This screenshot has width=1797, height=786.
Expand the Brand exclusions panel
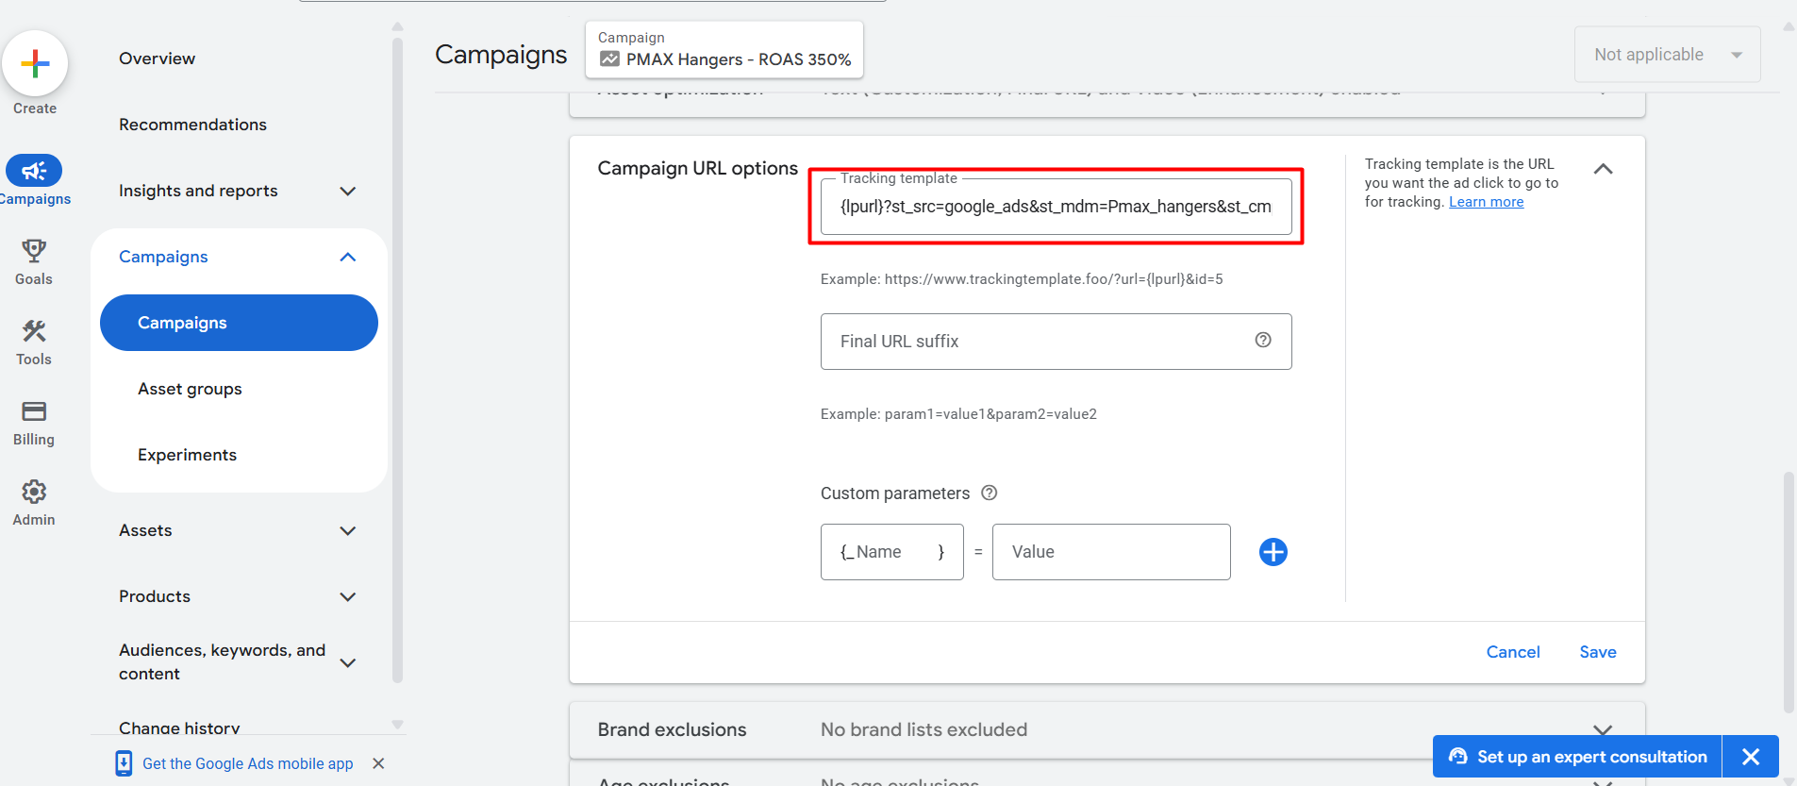[x=1603, y=729]
